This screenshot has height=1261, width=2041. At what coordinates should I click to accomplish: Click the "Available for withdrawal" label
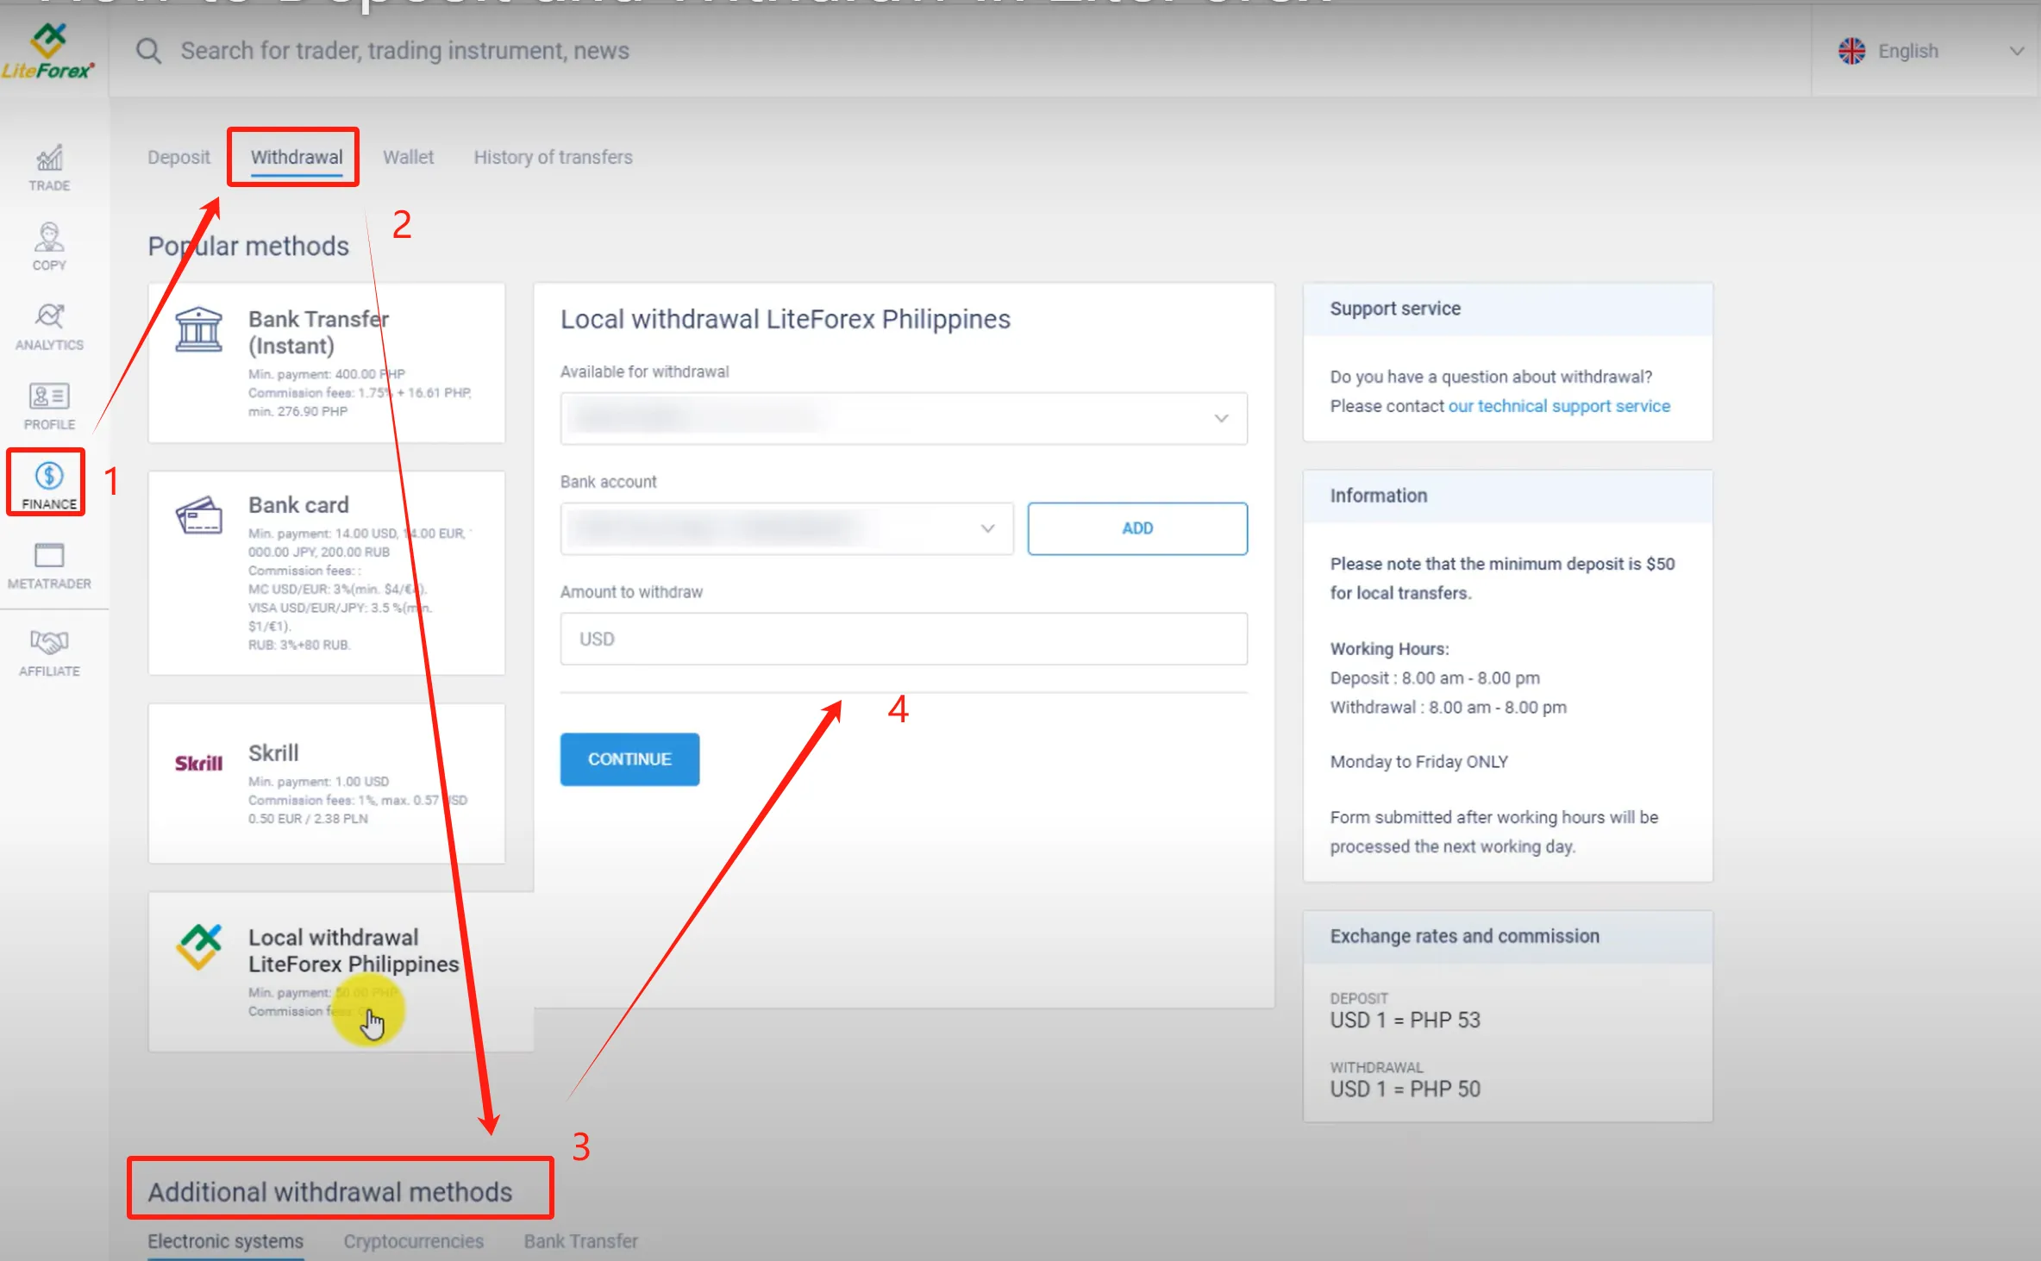click(x=644, y=371)
